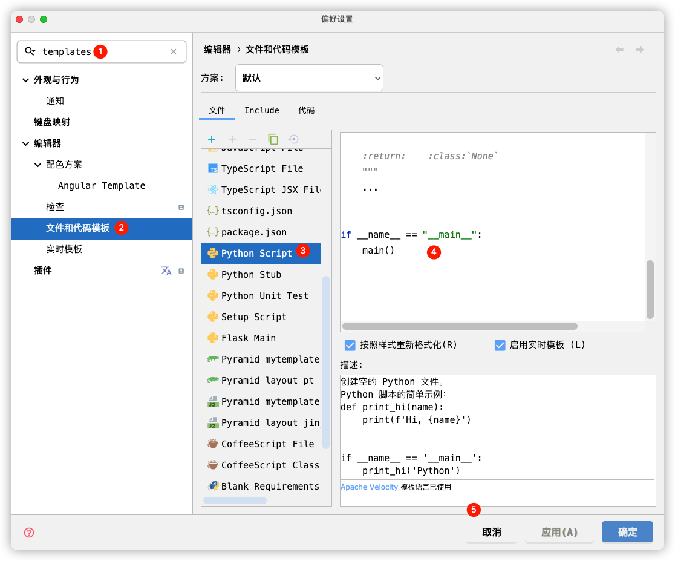The height and width of the screenshot is (561, 675).
Task: Toggle 启用实时模板 checkbox
Action: pos(500,345)
